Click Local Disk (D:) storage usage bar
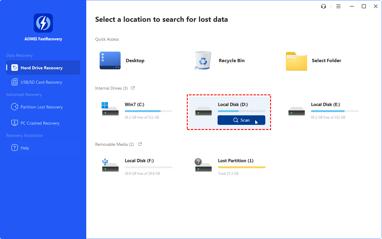Viewport: 382px width, 239px height. click(242, 111)
